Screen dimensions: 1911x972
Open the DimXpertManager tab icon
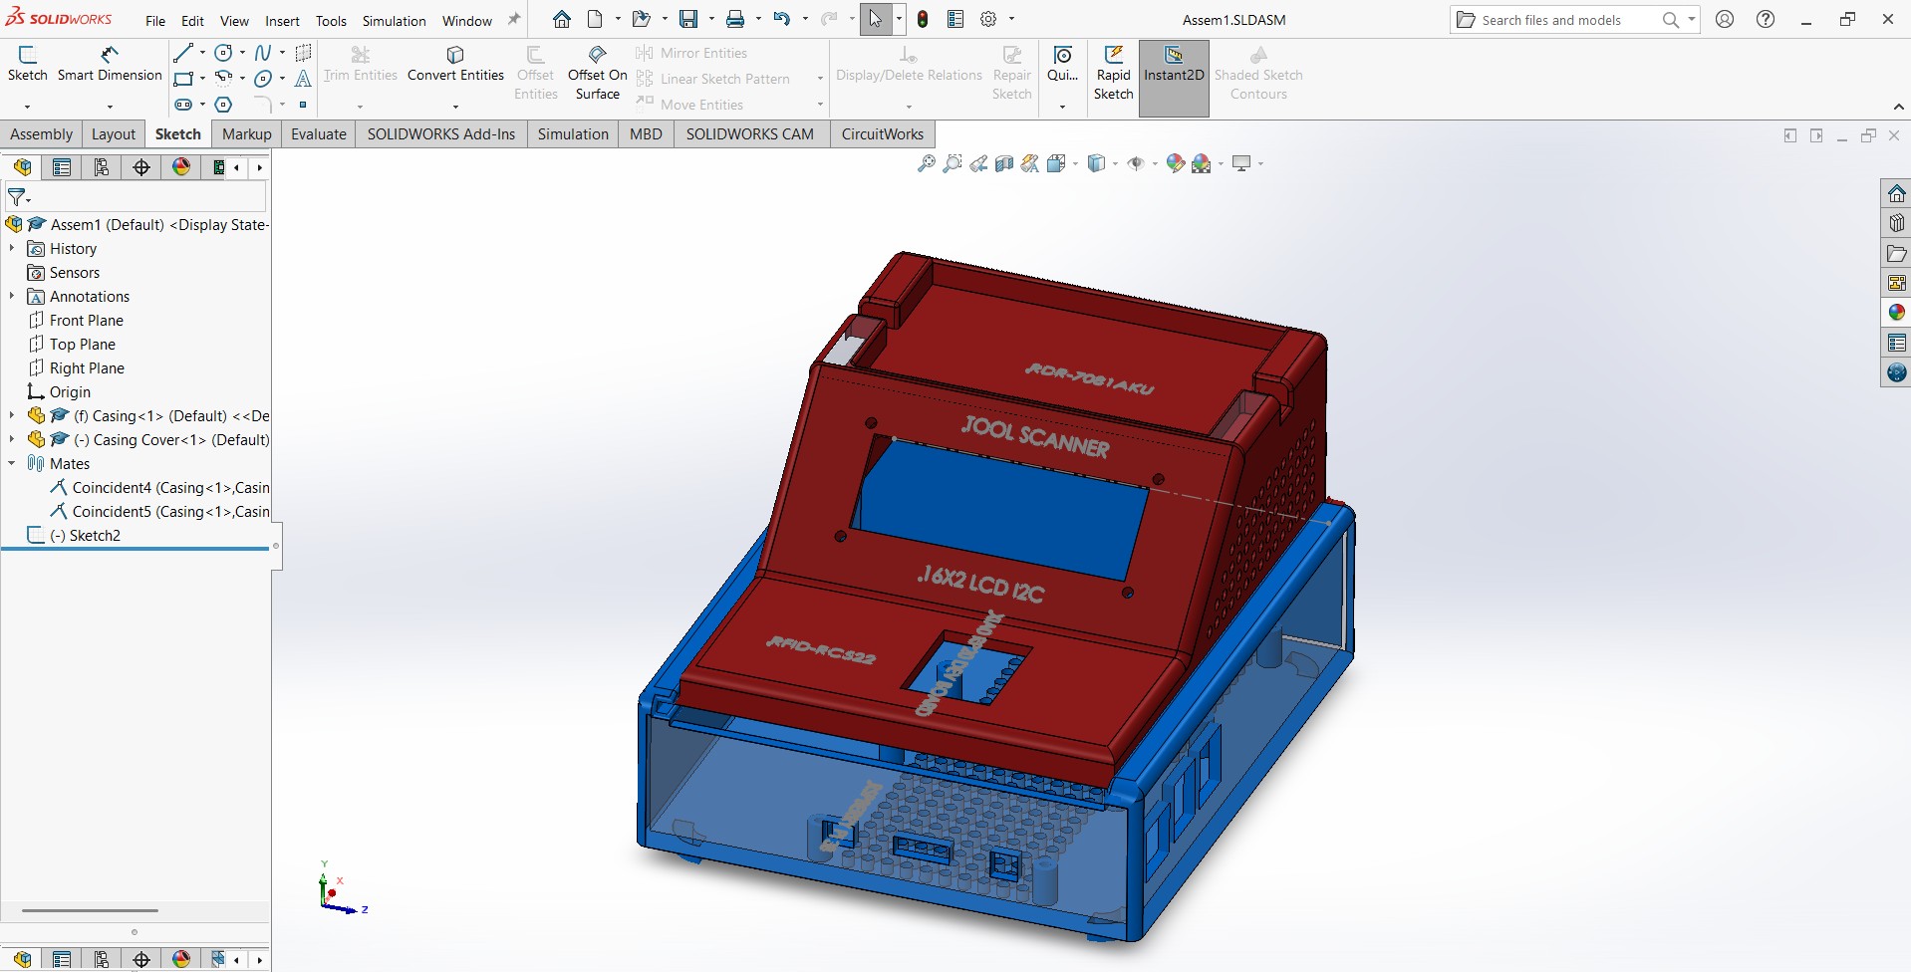pos(141,167)
